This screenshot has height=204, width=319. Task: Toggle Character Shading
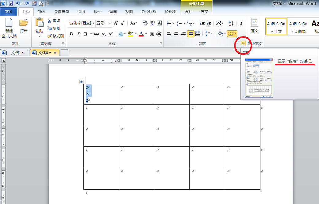(152, 34)
